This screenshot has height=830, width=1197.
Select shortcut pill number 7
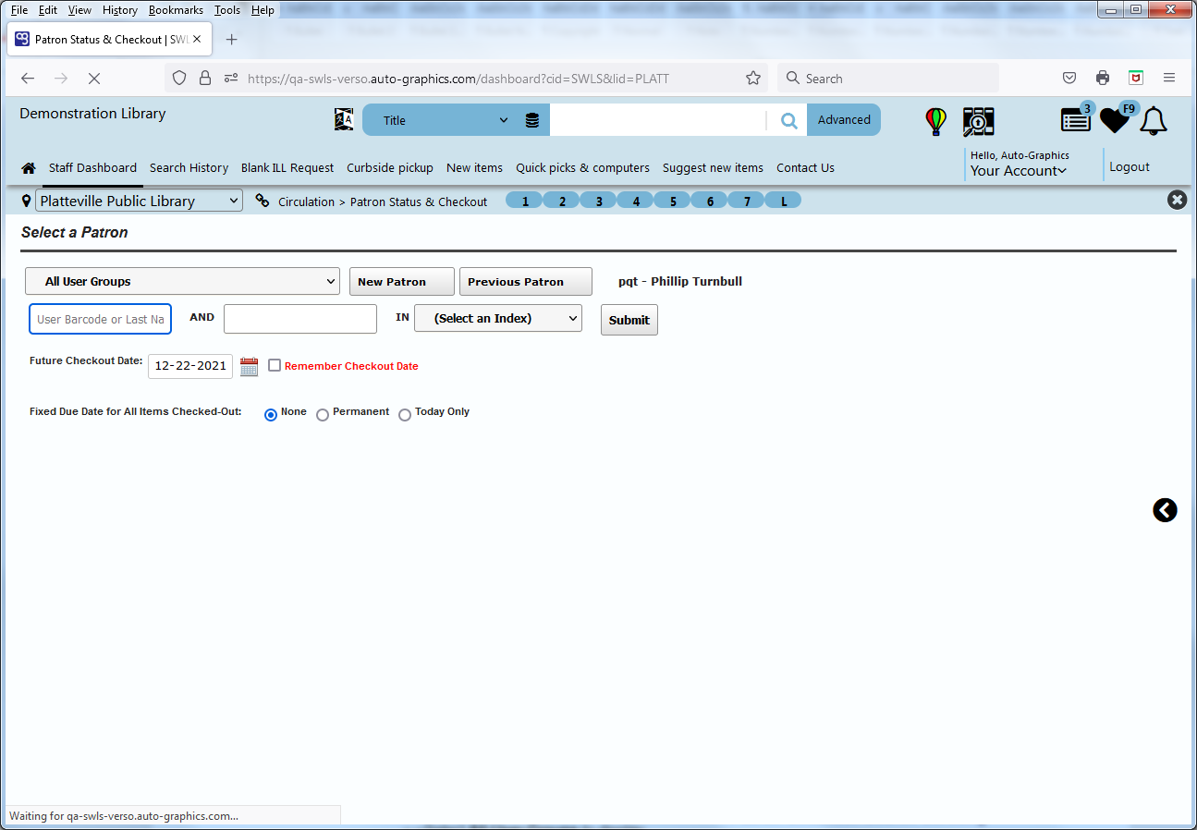(x=747, y=201)
